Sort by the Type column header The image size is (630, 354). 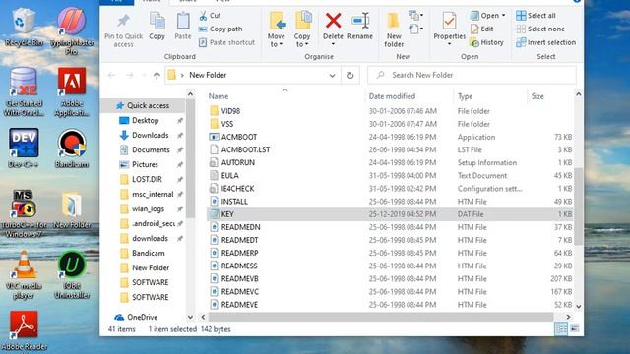(x=465, y=96)
